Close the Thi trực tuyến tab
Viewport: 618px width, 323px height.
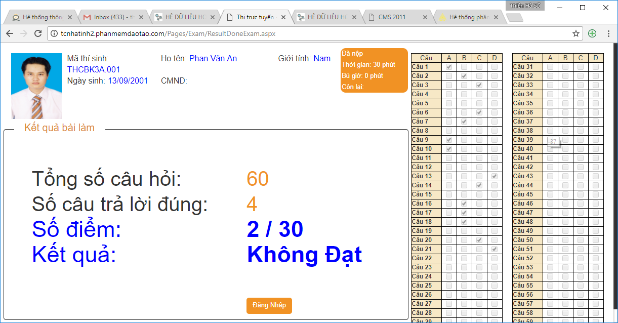pos(283,17)
